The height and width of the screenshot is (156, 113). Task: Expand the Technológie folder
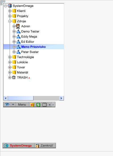click(10, 57)
